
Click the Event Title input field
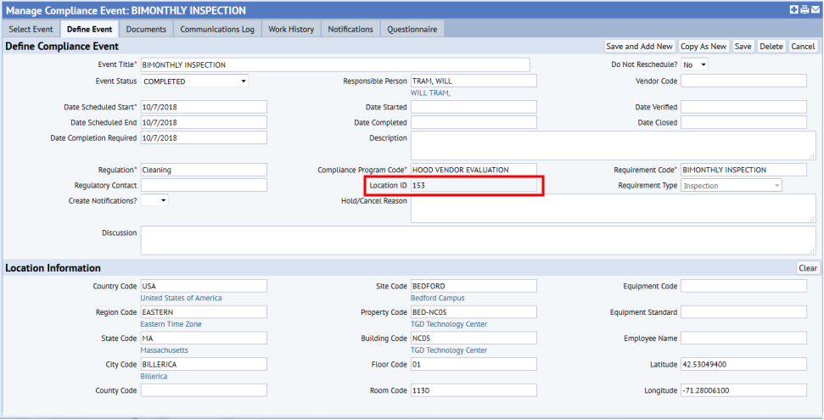(334, 64)
